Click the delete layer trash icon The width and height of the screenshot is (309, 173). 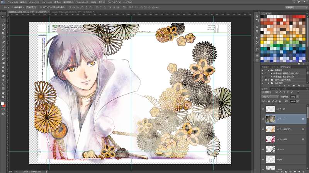point(304,170)
